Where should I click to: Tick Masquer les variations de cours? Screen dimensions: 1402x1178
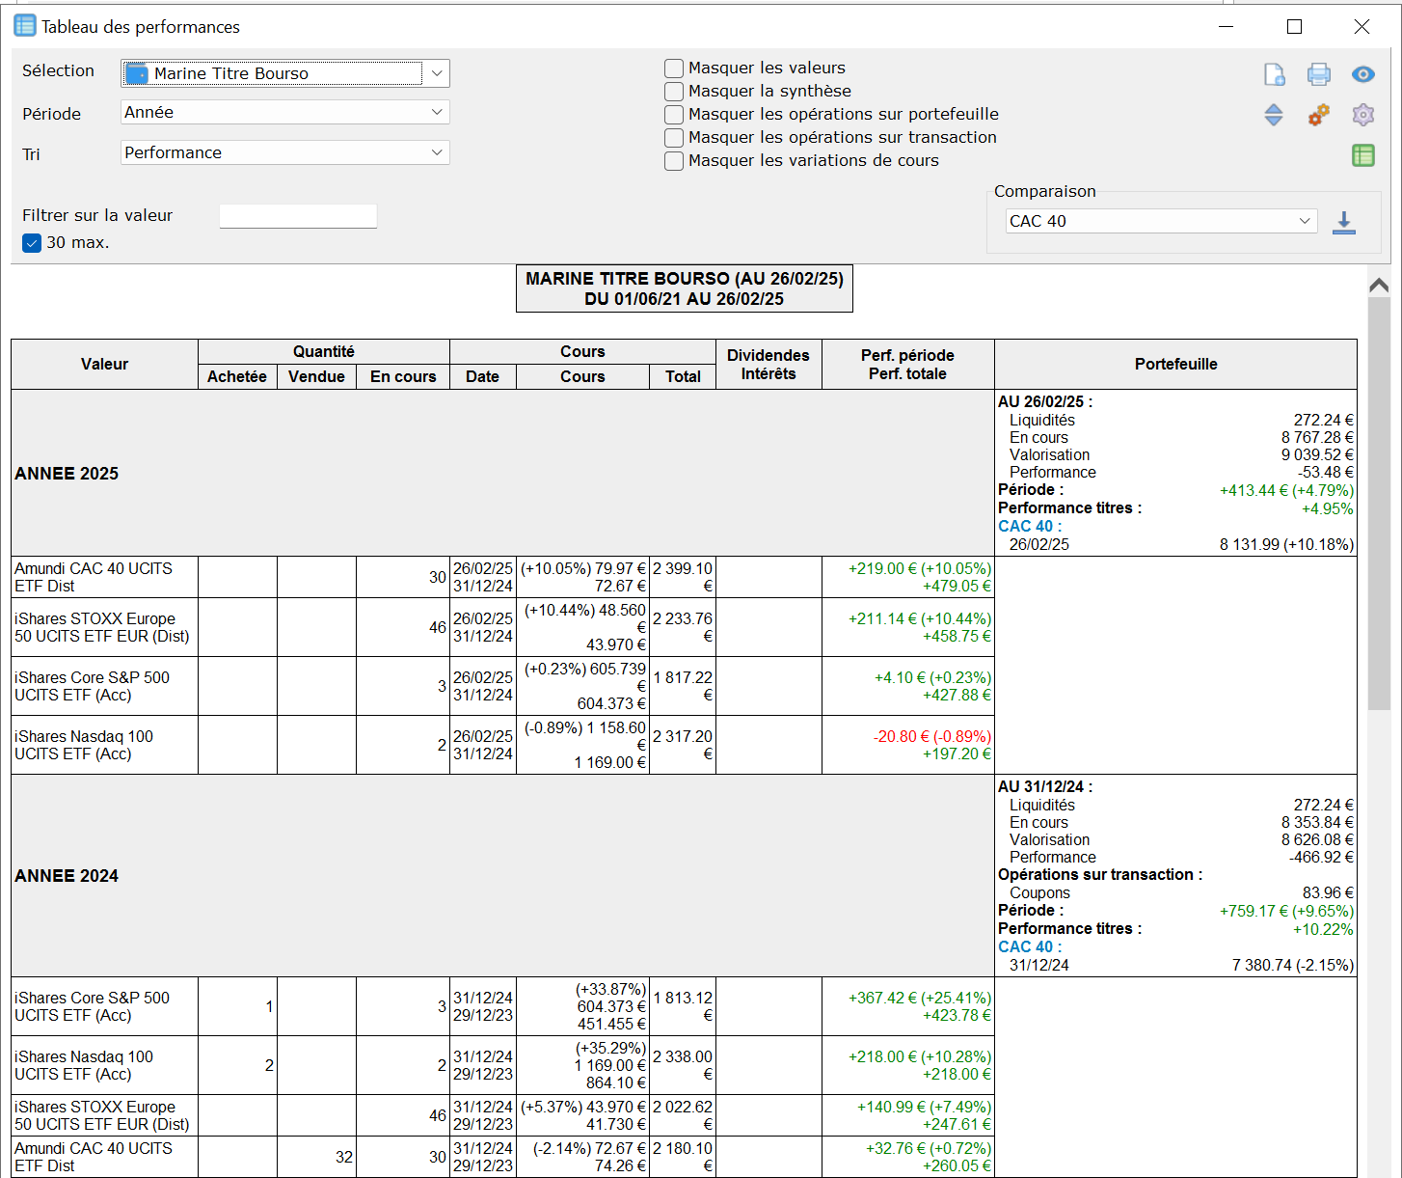tap(674, 161)
